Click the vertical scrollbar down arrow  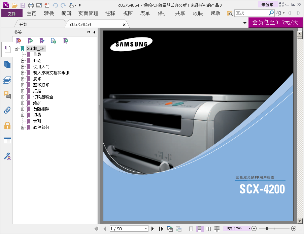point(300,221)
